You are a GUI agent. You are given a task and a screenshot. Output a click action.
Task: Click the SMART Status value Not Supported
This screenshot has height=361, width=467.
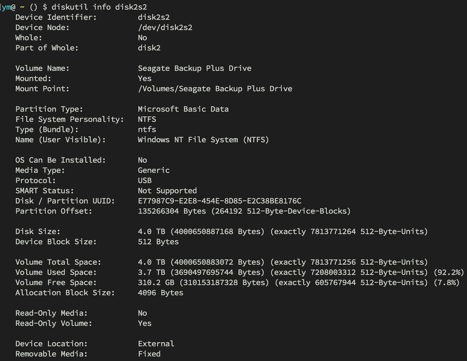(x=167, y=191)
